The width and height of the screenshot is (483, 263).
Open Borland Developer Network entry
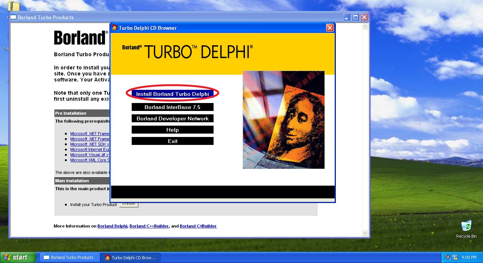pos(172,118)
